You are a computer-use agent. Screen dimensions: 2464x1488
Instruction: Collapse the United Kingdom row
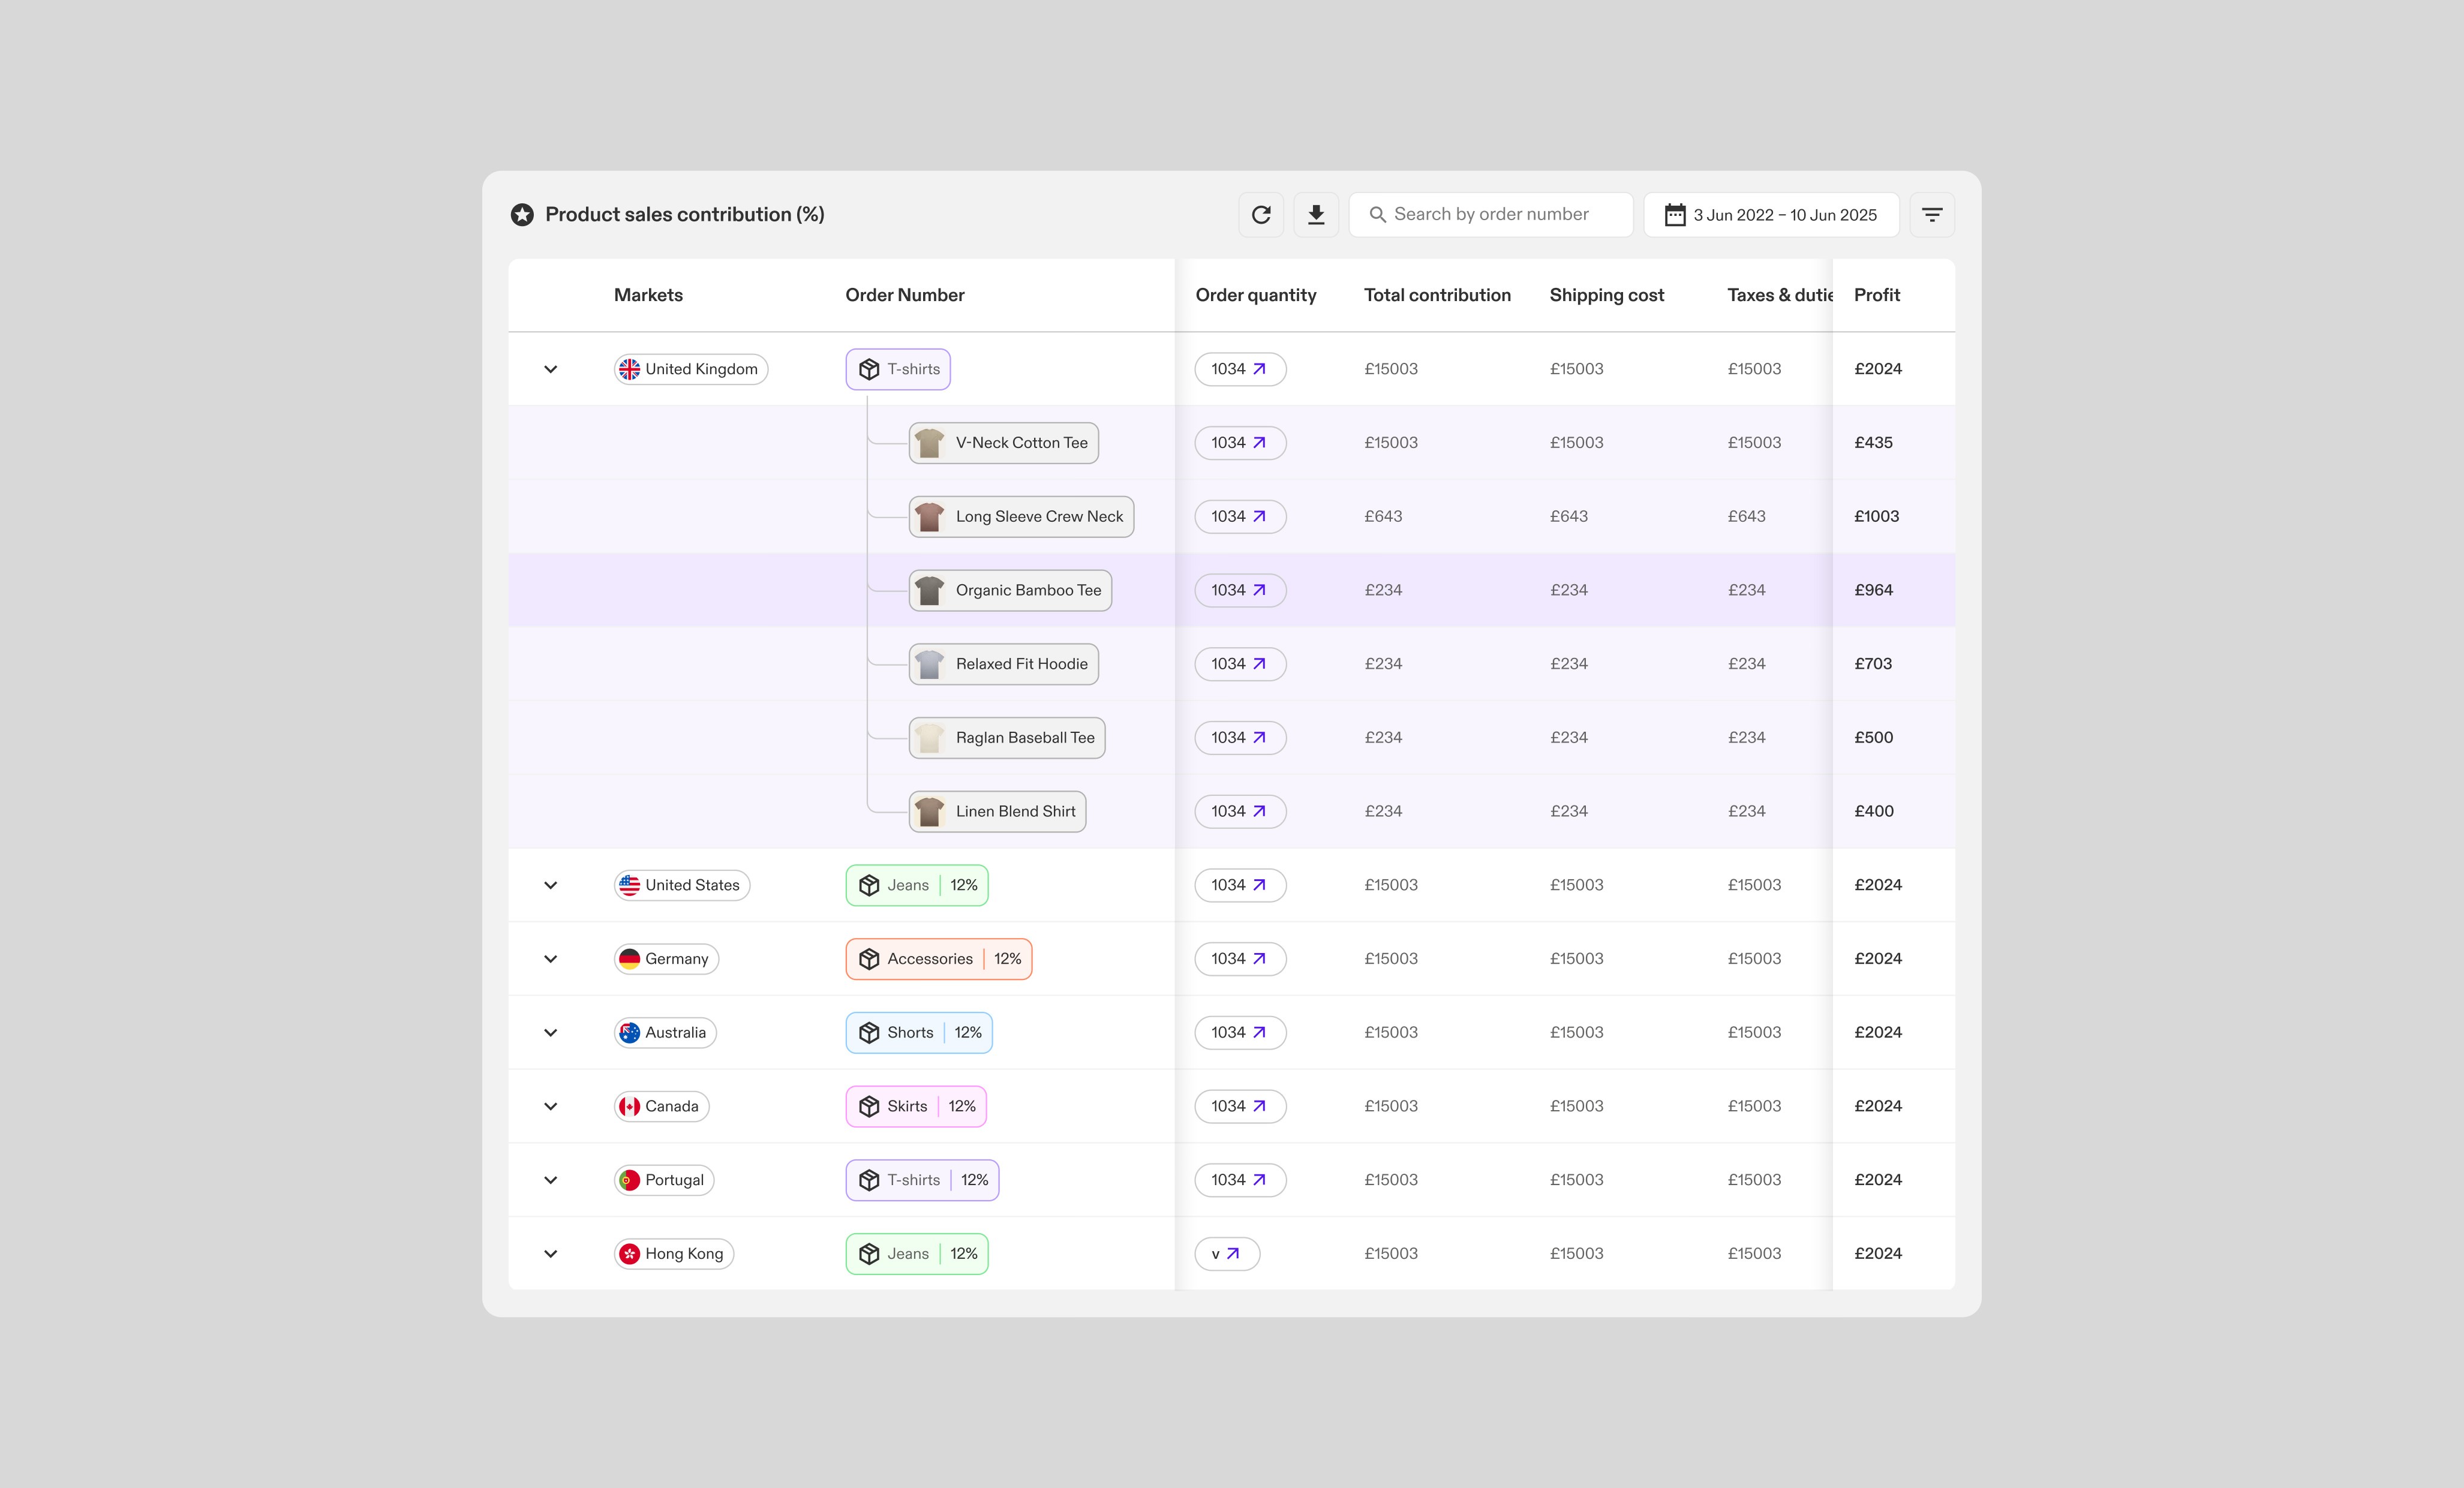pyautogui.click(x=550, y=369)
